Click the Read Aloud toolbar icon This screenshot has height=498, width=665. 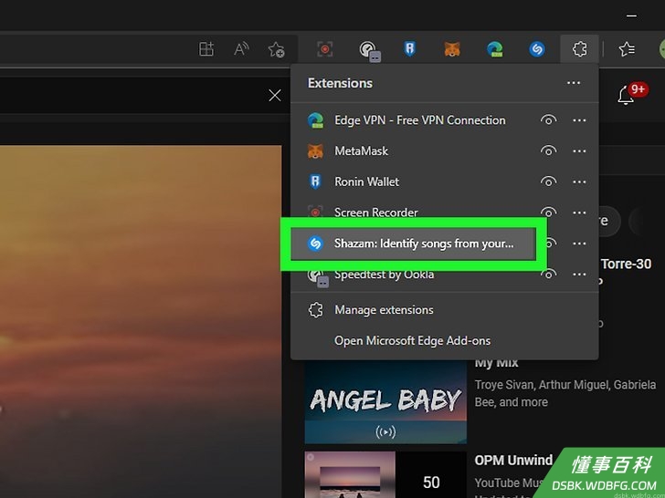241,49
